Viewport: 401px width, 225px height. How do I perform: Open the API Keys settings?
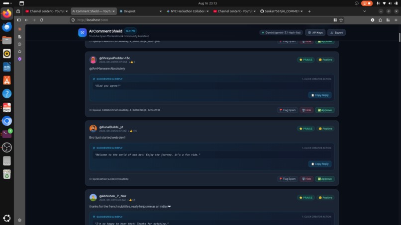click(315, 33)
